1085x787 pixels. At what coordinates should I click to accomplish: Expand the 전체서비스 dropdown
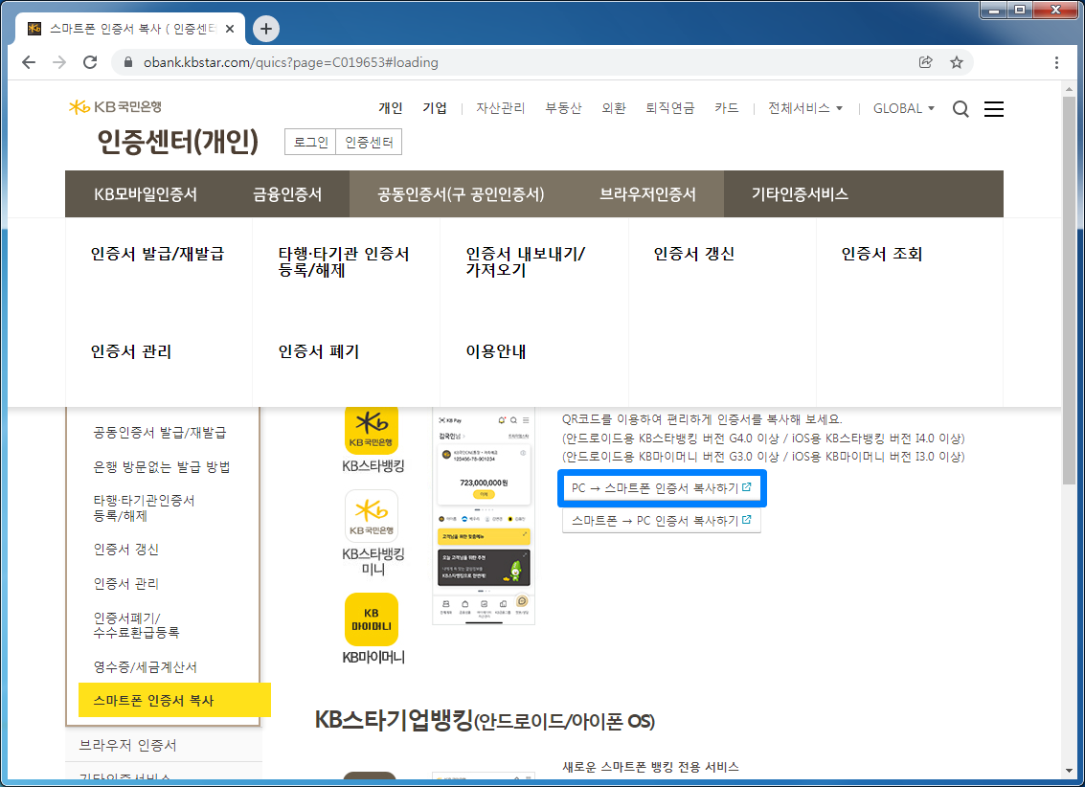tap(804, 108)
